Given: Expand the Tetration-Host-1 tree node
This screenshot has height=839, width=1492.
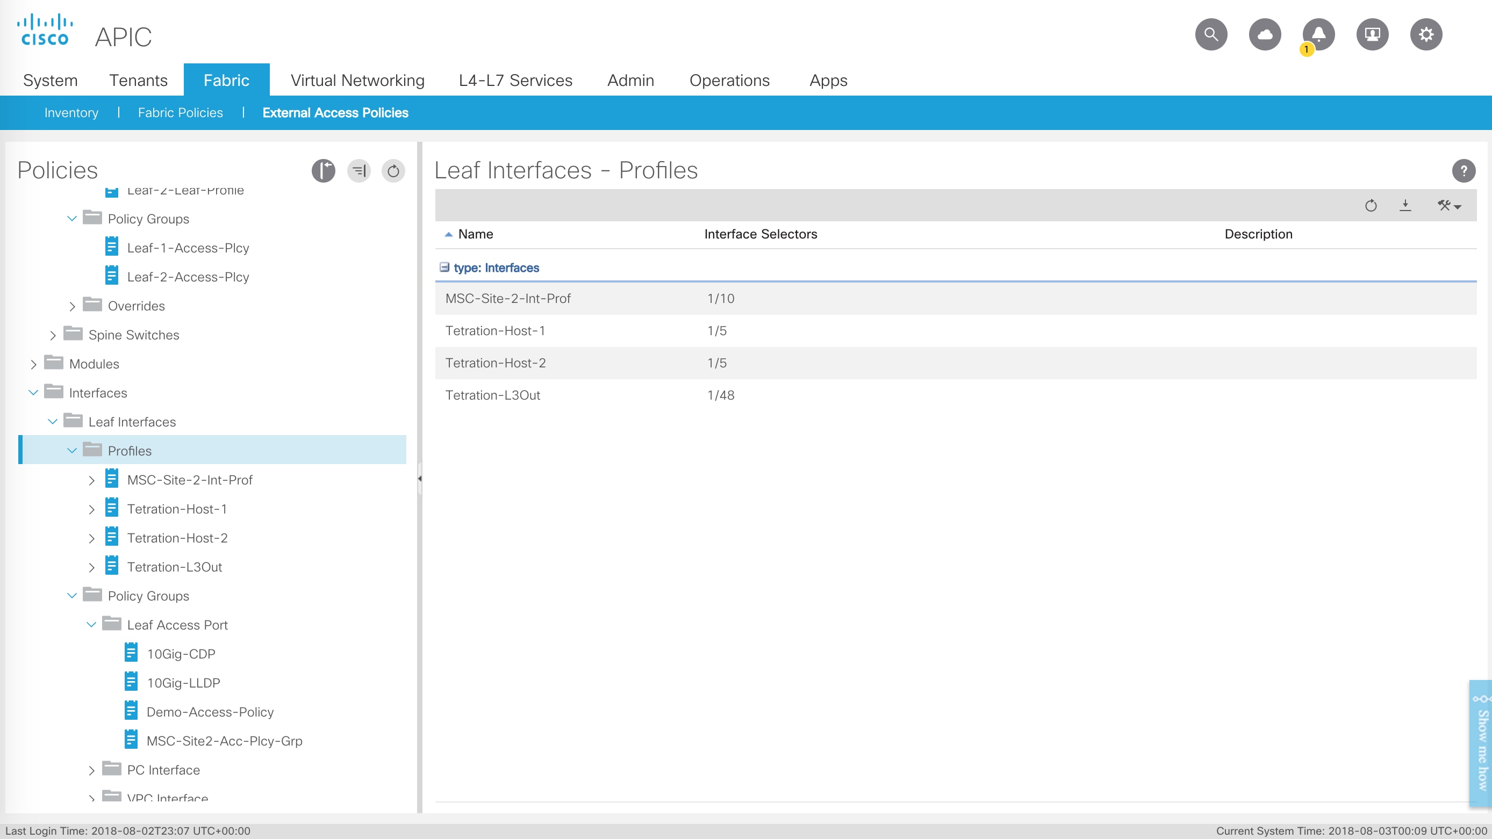Looking at the screenshot, I should [x=91, y=510].
